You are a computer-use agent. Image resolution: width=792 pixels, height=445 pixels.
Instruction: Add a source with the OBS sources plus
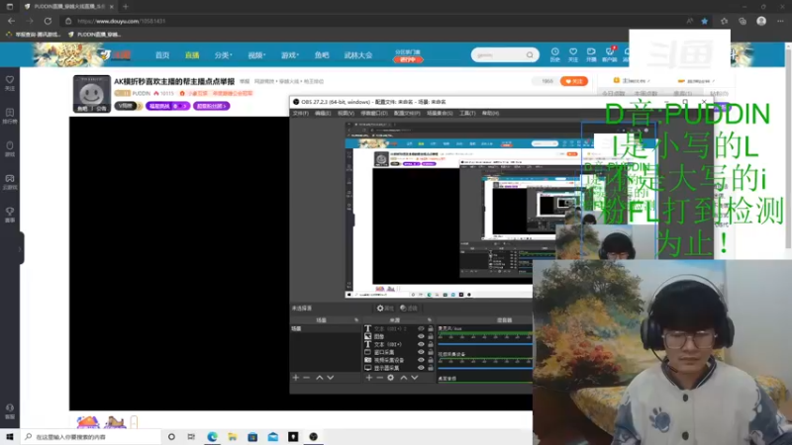(368, 378)
